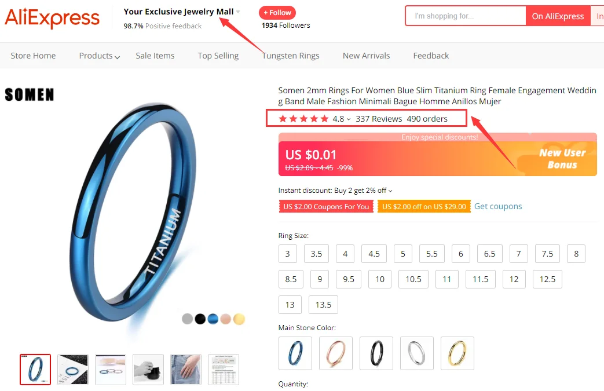Choose ring size 7.5
The width and height of the screenshot is (604, 391).
click(547, 254)
